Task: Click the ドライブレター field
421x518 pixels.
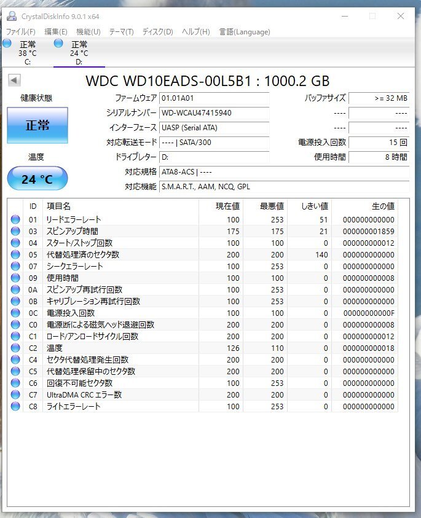Action: tap(214, 157)
